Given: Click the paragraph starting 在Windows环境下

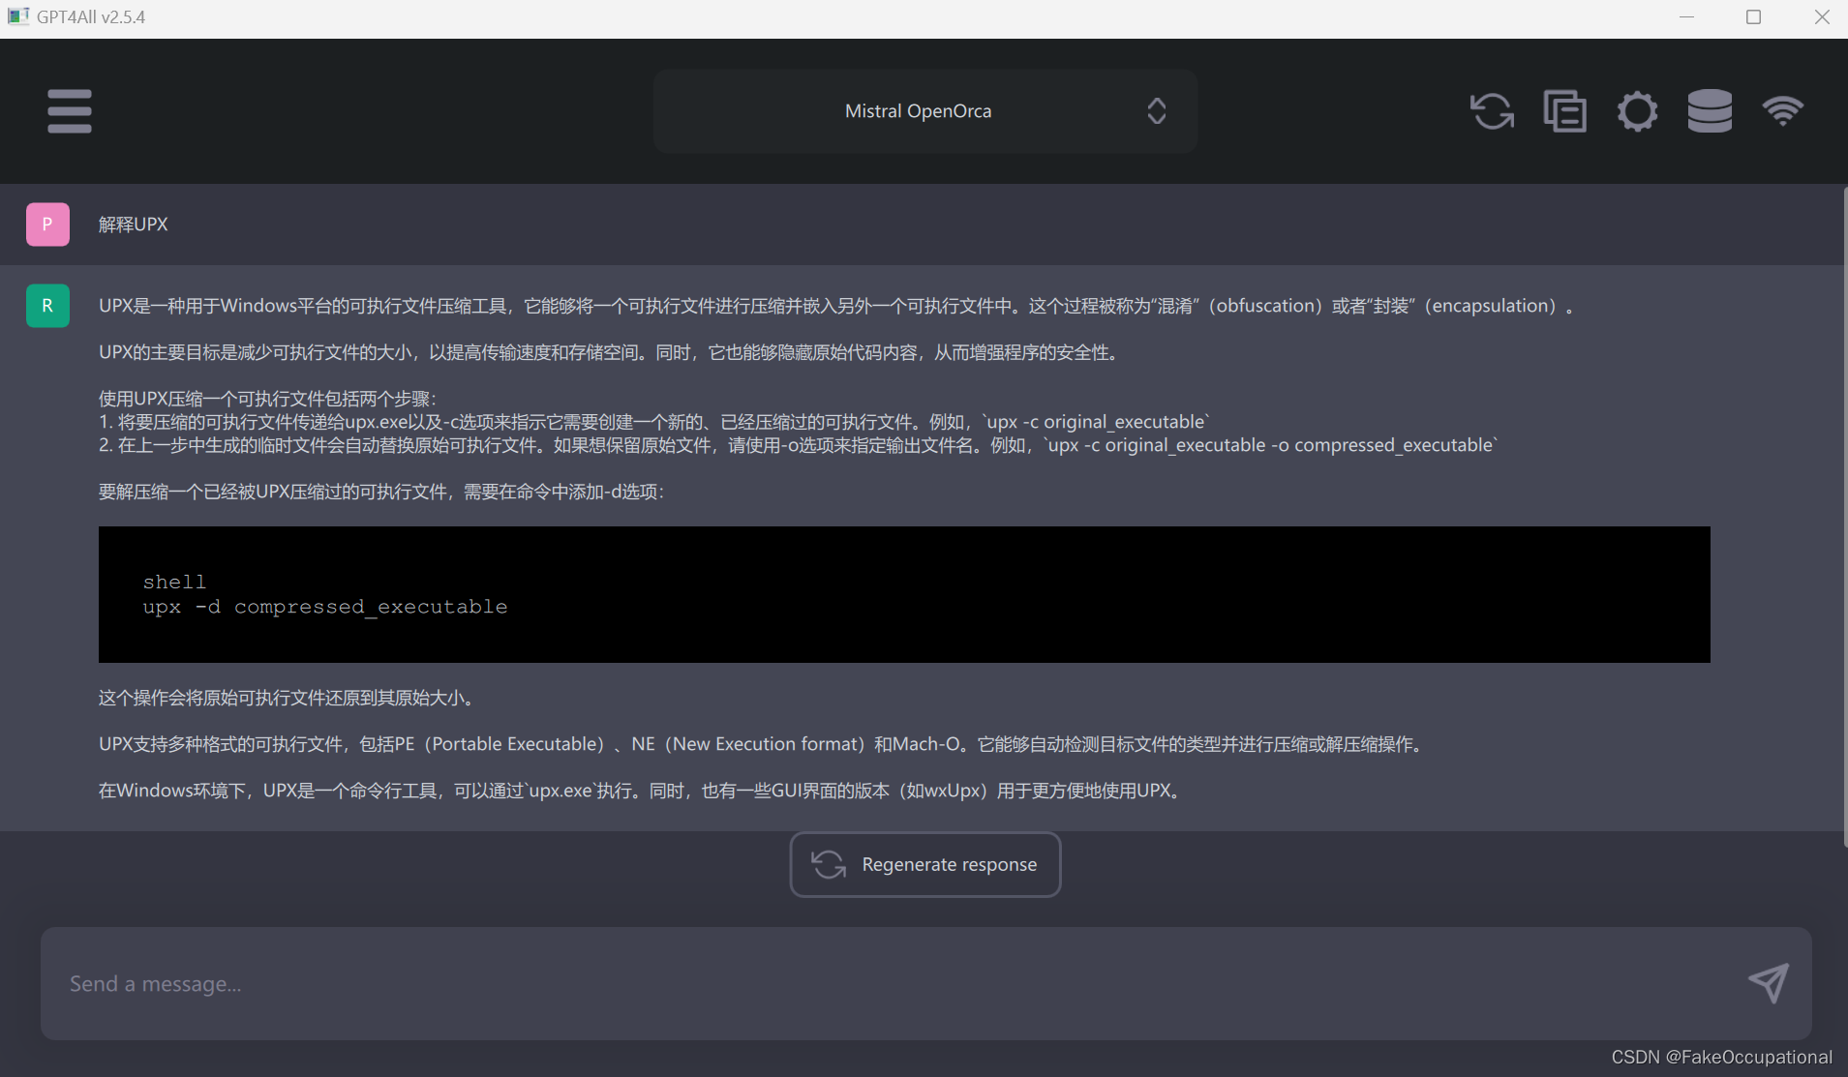Looking at the screenshot, I should tap(641, 791).
